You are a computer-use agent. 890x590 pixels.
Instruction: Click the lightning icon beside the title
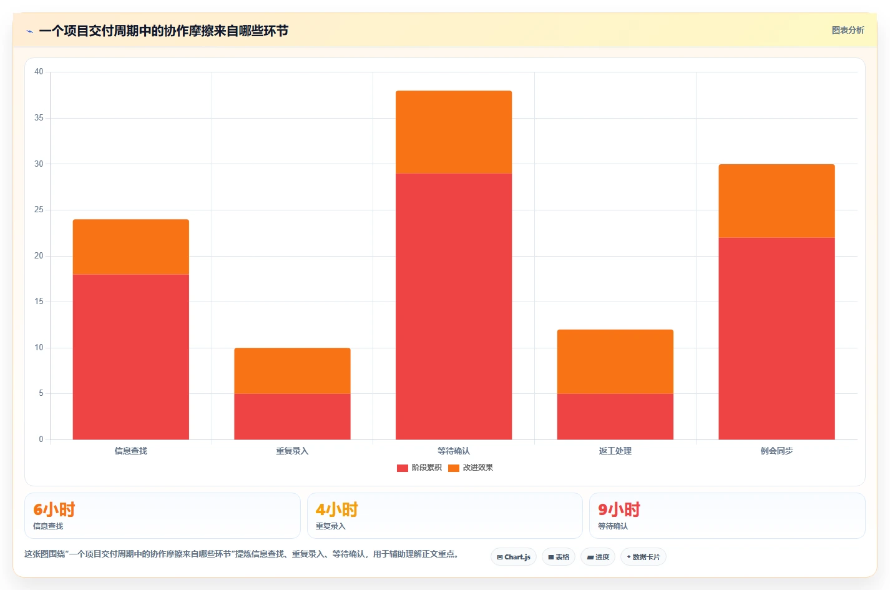[29, 31]
